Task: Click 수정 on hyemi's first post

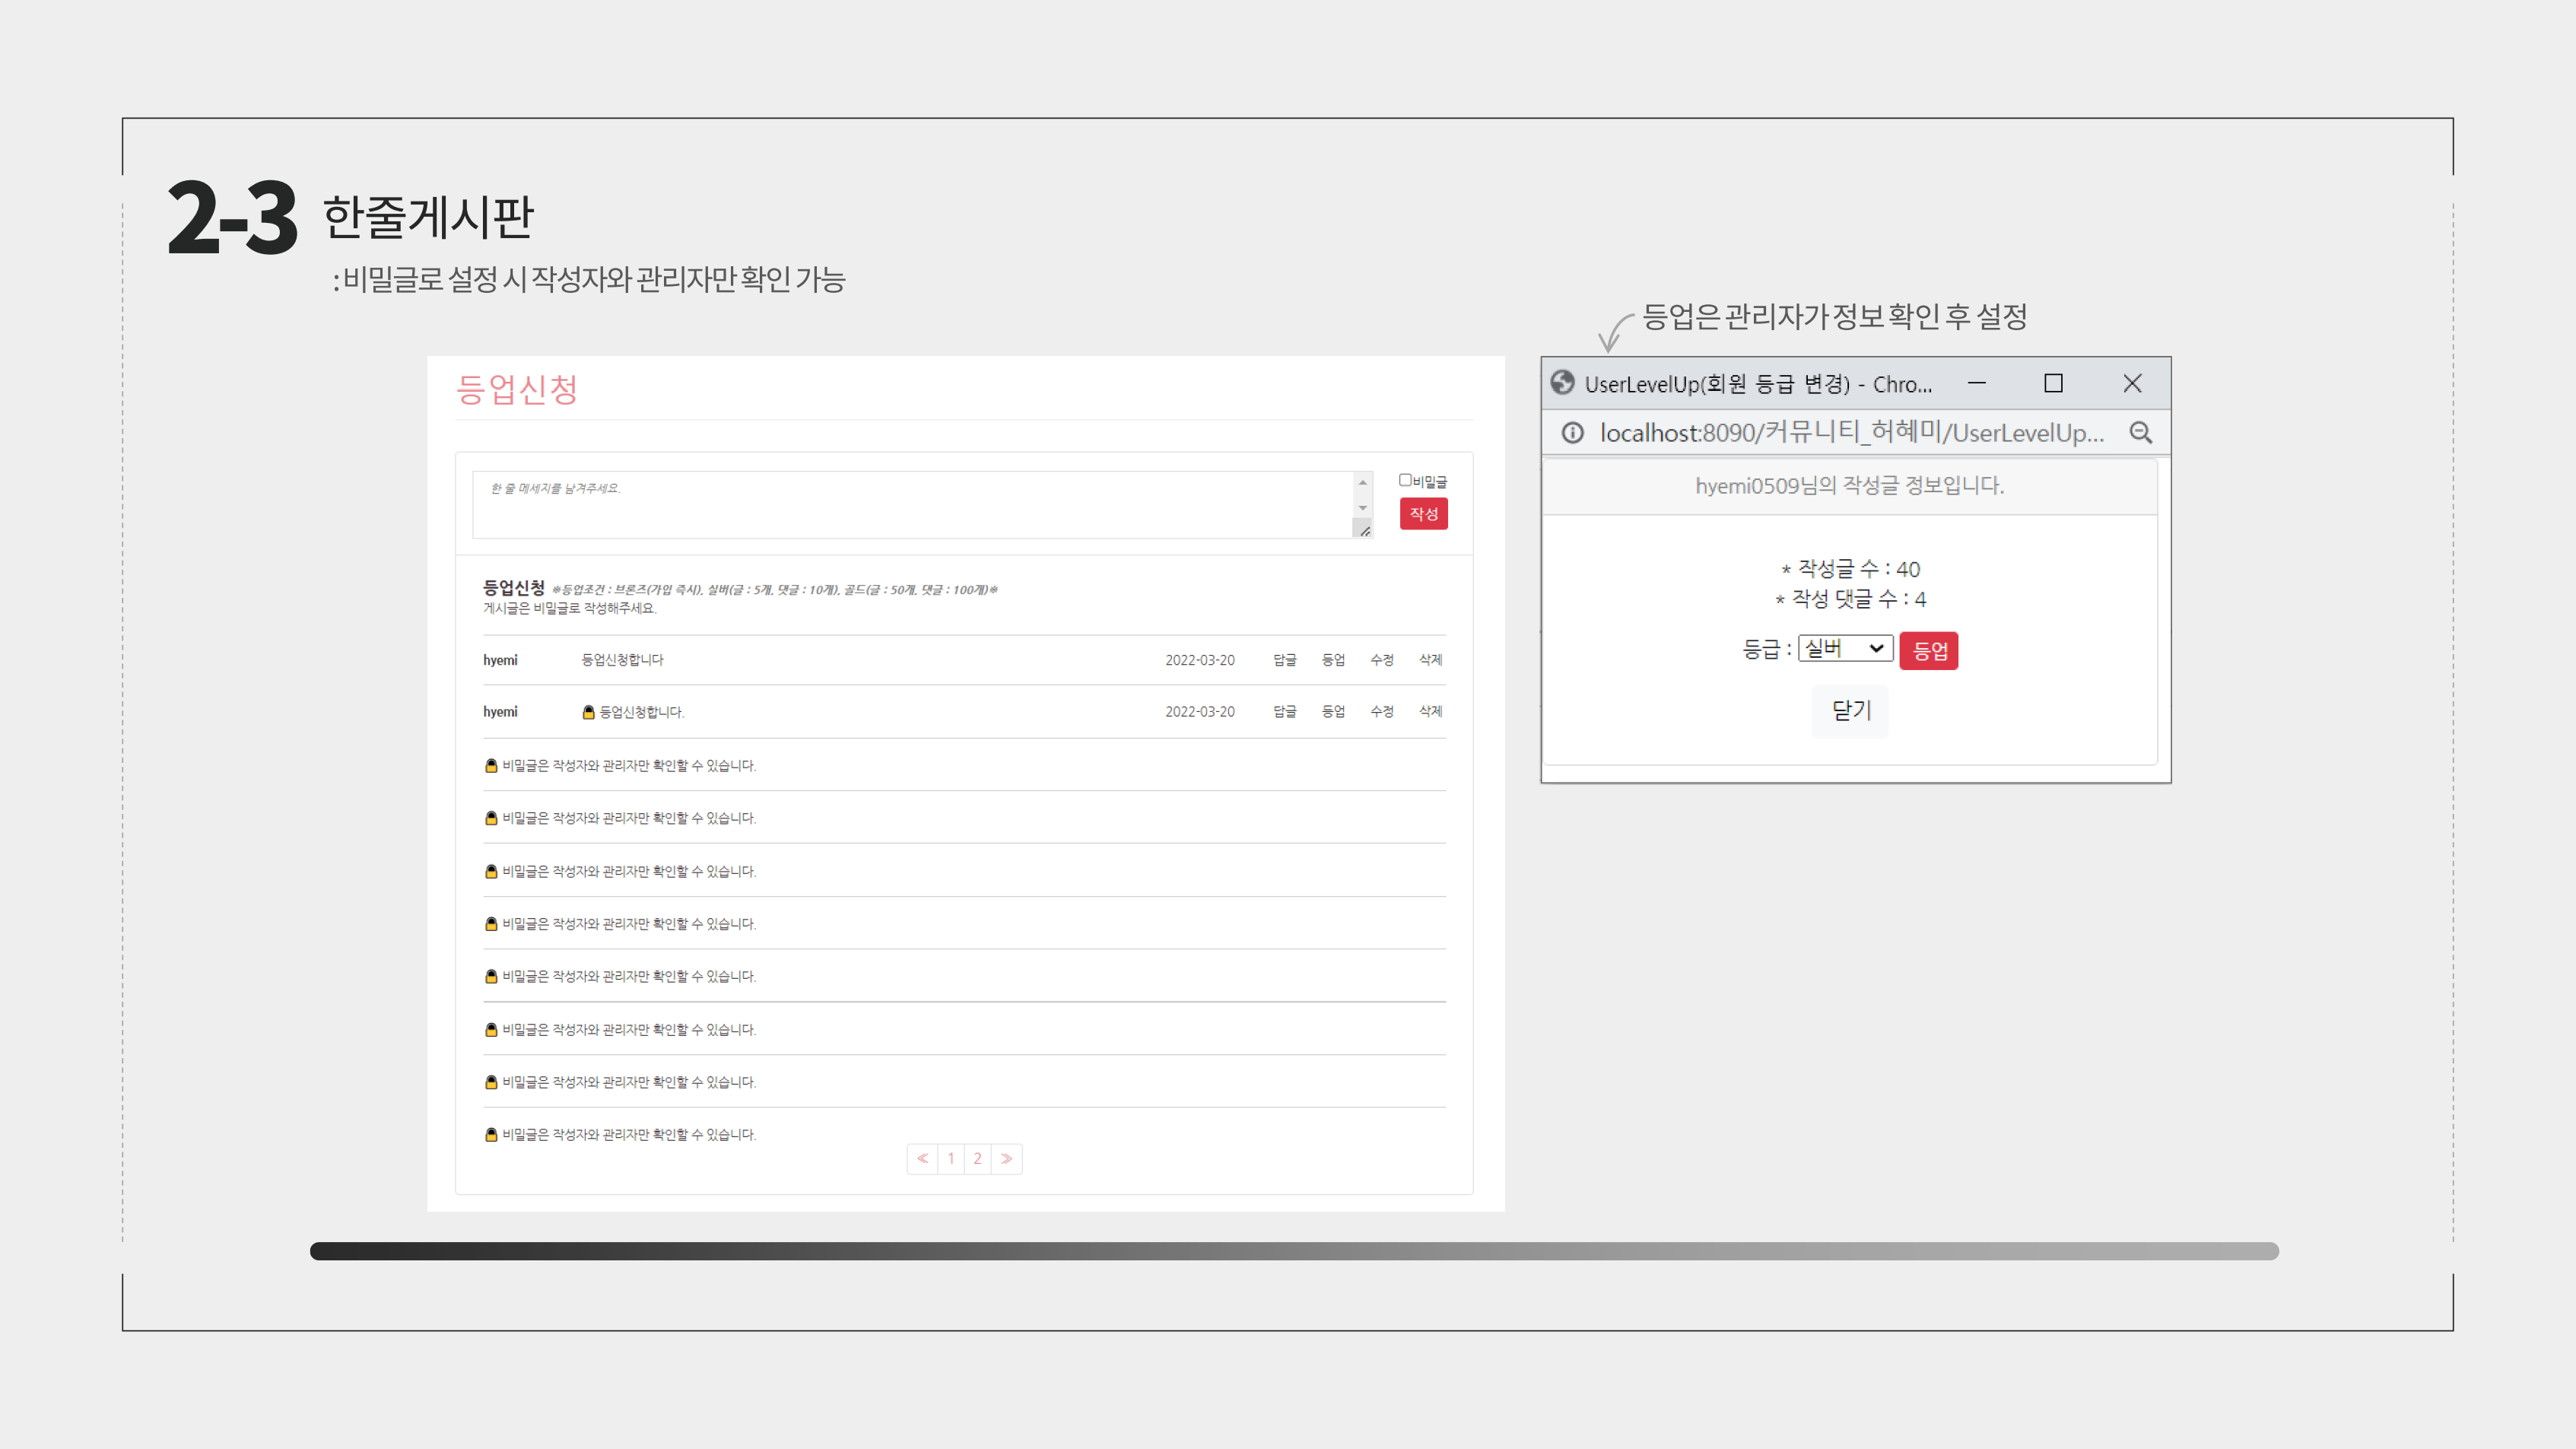Action: click(x=1381, y=659)
